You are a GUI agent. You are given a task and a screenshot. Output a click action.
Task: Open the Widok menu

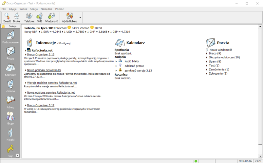(23, 9)
